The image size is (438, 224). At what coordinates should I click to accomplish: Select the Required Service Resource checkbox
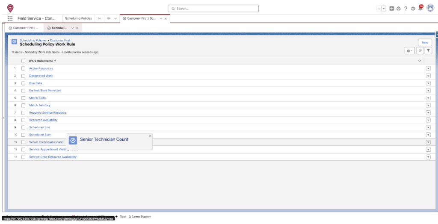point(23,112)
